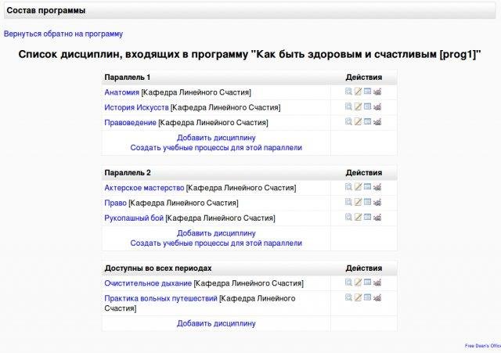Click the Список дисциплин page heading
This screenshot has height=353, width=501.
pos(250,54)
